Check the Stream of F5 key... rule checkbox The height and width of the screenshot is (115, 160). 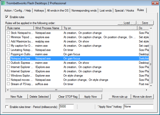tap(8, 84)
